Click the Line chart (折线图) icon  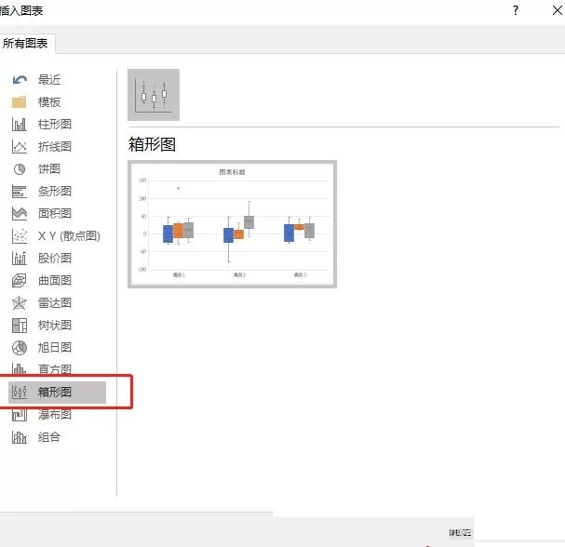[20, 147]
